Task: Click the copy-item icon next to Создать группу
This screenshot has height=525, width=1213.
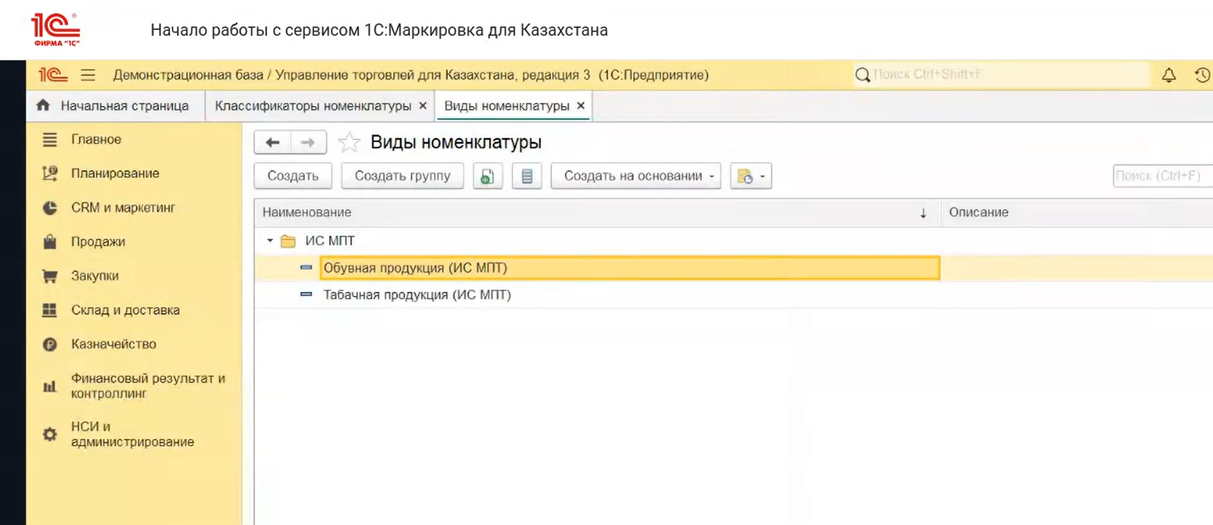Action: pos(487,176)
